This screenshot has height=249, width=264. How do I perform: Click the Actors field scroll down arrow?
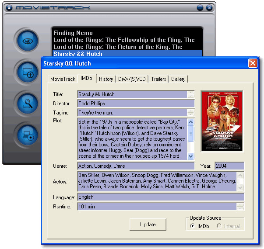coord(240,187)
